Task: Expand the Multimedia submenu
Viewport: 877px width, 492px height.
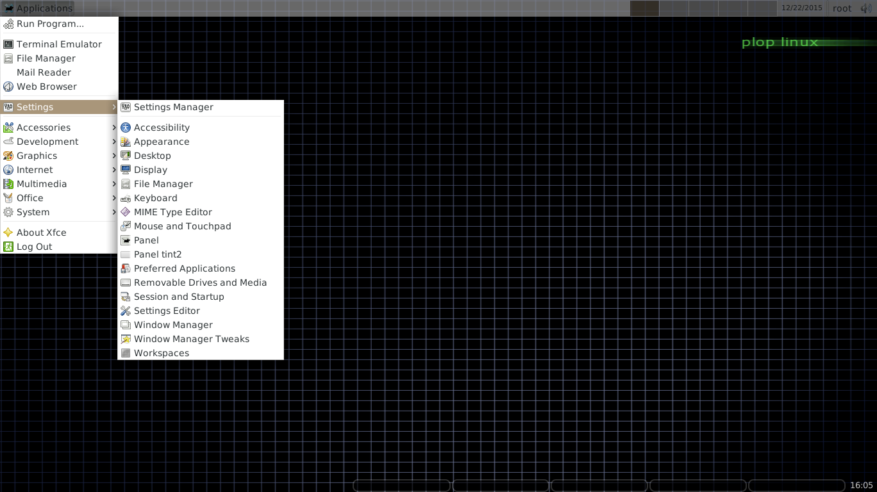Action: (x=59, y=184)
